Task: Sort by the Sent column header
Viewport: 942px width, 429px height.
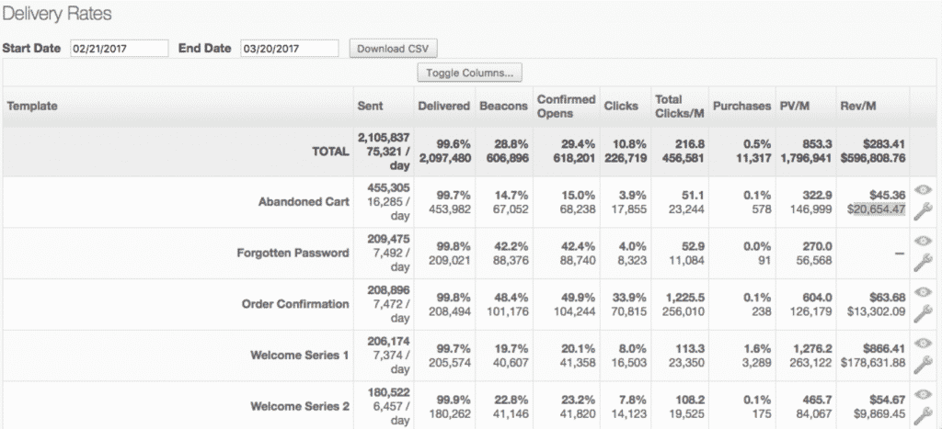Action: pos(370,107)
